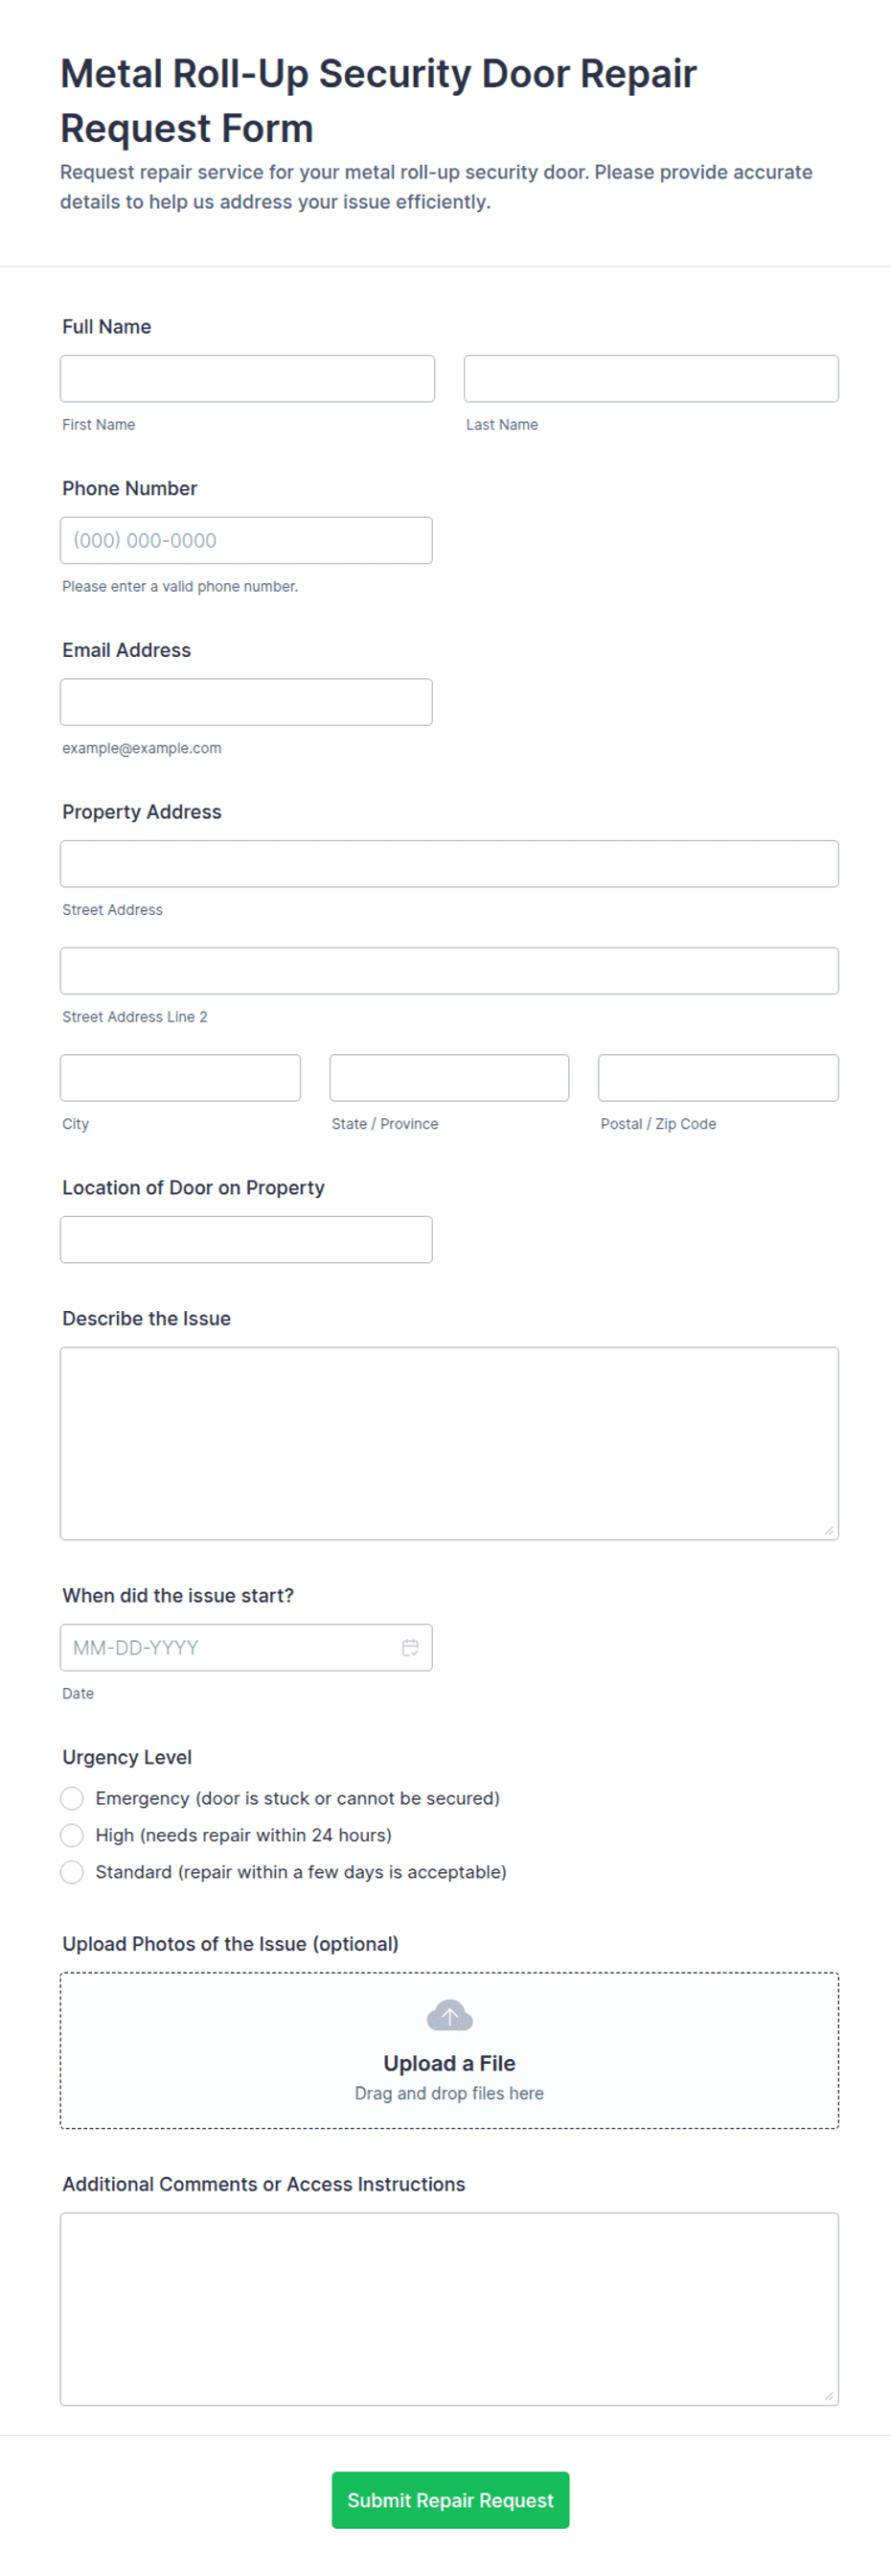Select the City input box

click(180, 1078)
